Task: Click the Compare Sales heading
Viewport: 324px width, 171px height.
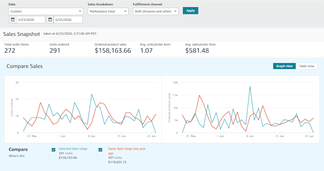Action: click(x=24, y=66)
